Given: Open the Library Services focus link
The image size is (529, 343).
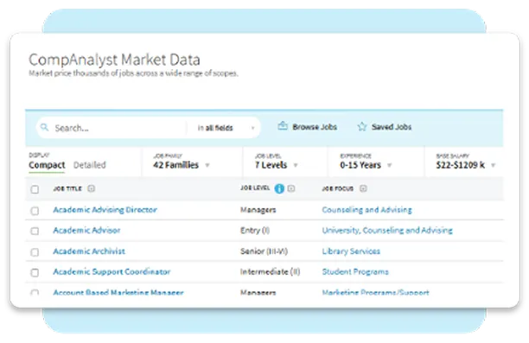Looking at the screenshot, I should tap(351, 251).
